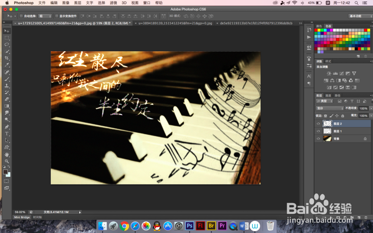Switch to the 路径 tab
The width and height of the screenshot is (373, 233).
point(337,95)
